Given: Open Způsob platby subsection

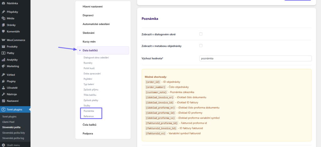Looking at the screenshot, I should pyautogui.click(x=91, y=100).
